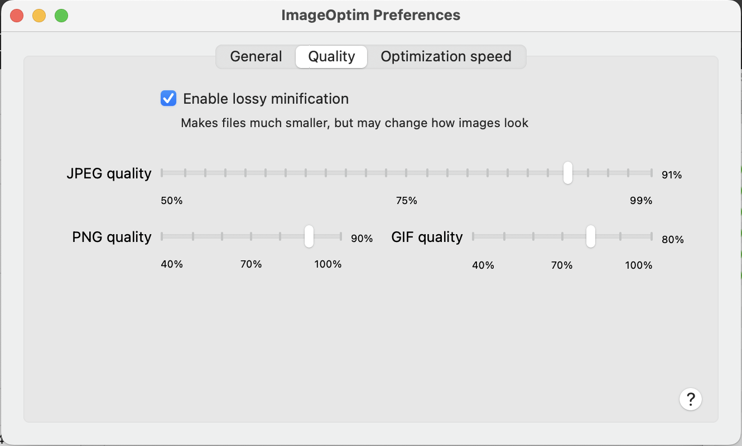The height and width of the screenshot is (446, 742).
Task: Click the JPEG quality slider handle
Action: pyautogui.click(x=567, y=173)
